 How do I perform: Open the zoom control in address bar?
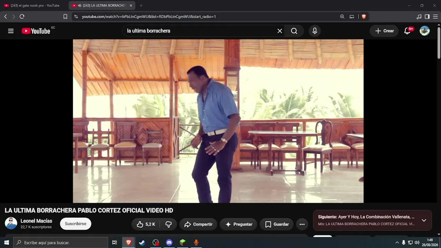[x=342, y=17]
